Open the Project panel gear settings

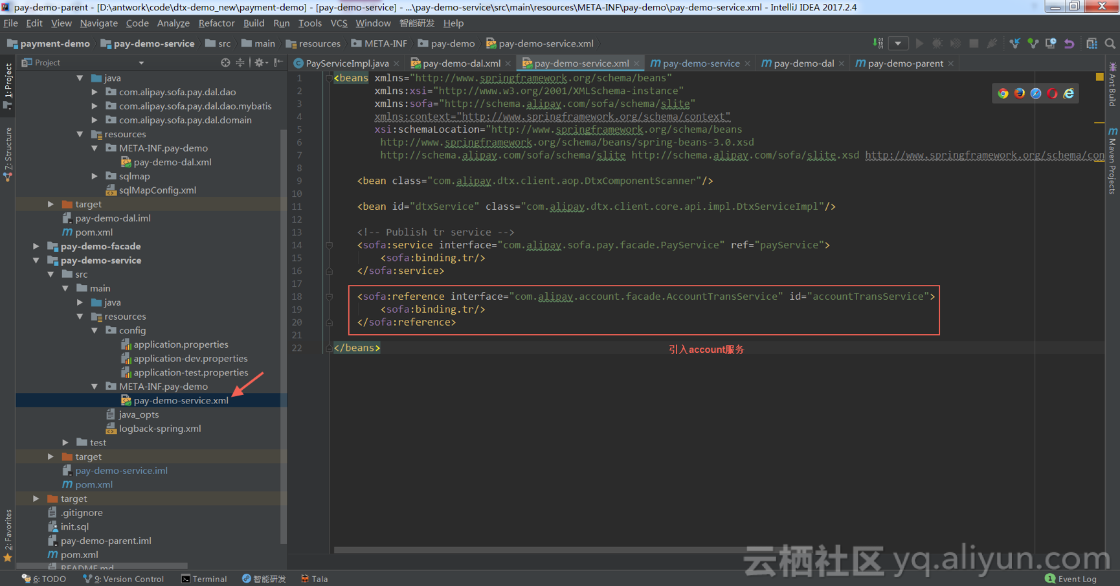click(x=260, y=63)
